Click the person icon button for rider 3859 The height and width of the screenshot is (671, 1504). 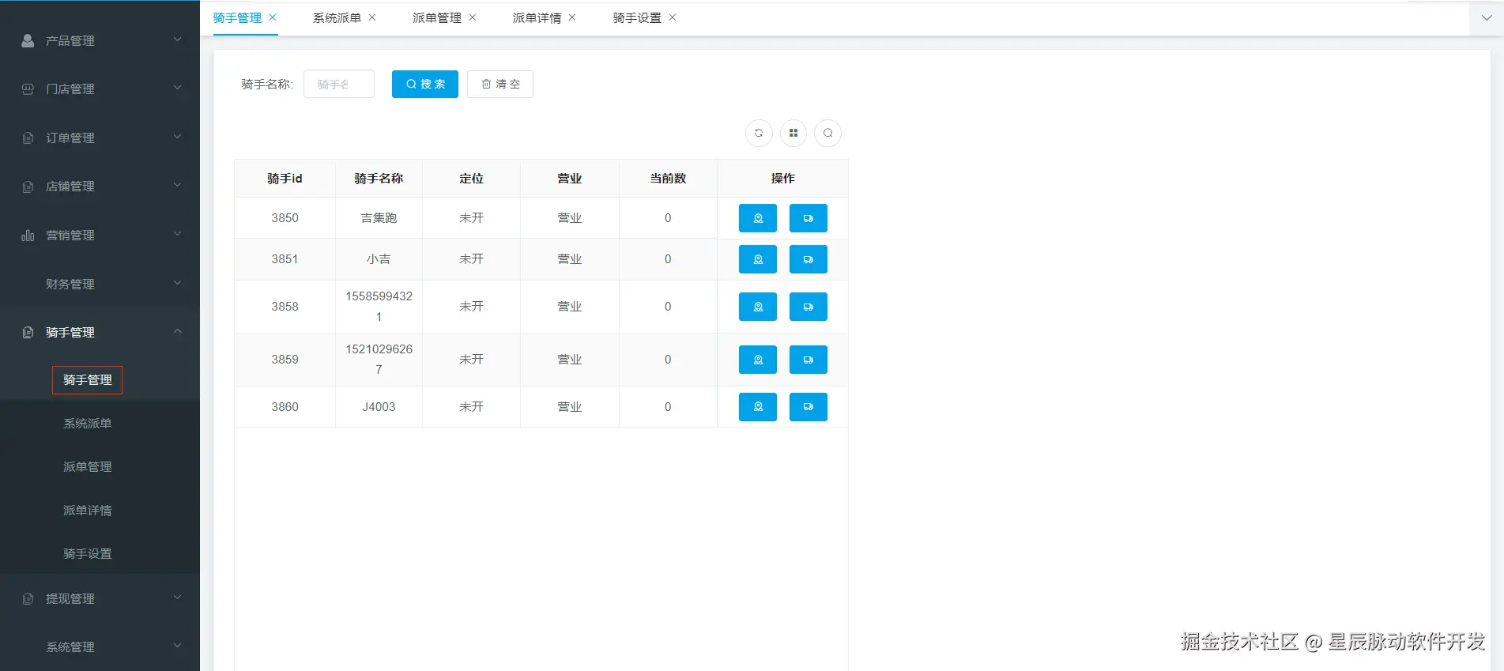[758, 360]
